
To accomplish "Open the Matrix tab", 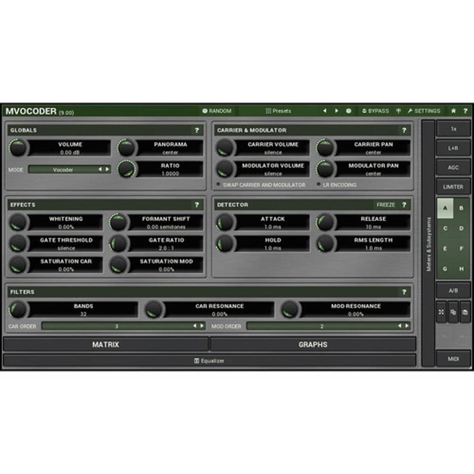I will point(105,344).
